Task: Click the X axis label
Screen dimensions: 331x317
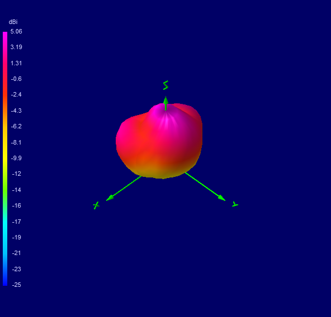Action: point(96,205)
